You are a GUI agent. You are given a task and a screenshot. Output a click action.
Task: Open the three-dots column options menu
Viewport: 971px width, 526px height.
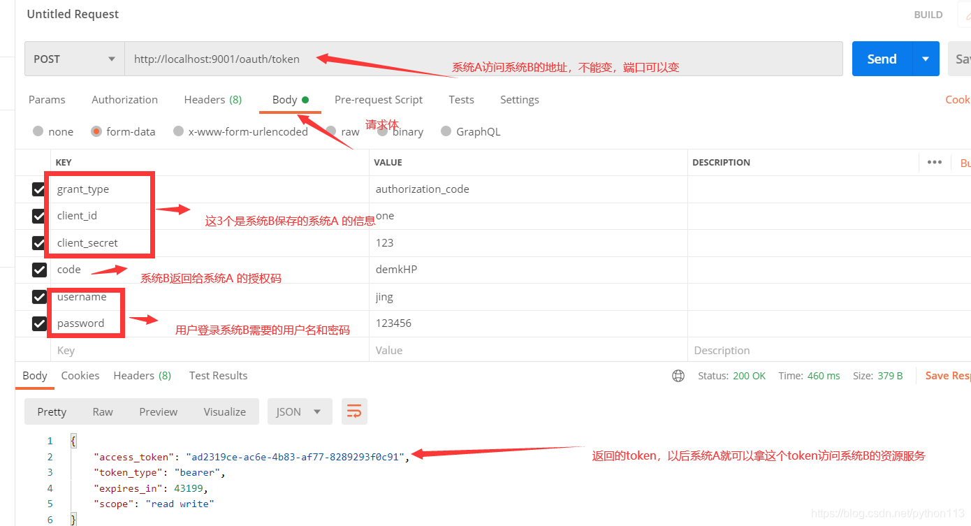(935, 162)
